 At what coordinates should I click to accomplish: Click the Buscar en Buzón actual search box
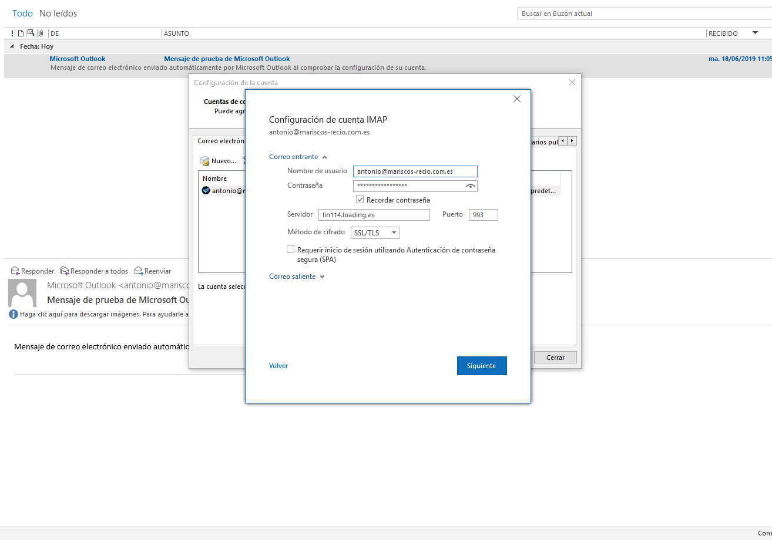[x=645, y=14]
